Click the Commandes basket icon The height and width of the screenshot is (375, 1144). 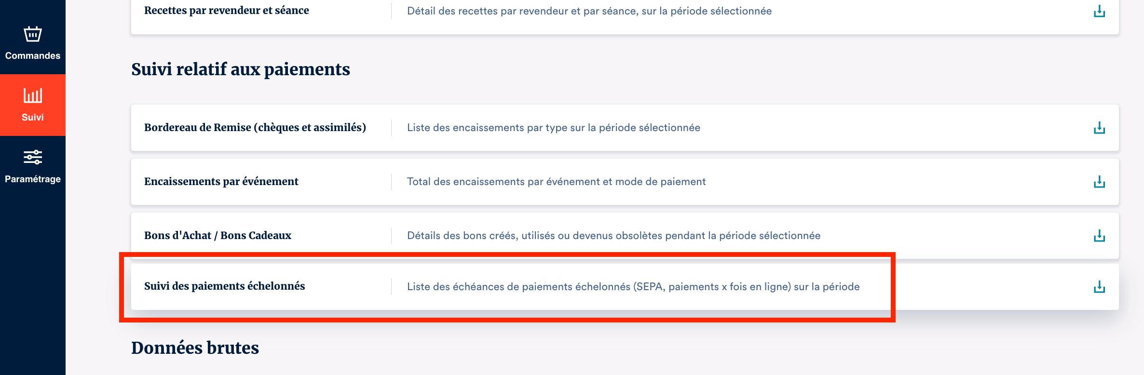(x=33, y=35)
